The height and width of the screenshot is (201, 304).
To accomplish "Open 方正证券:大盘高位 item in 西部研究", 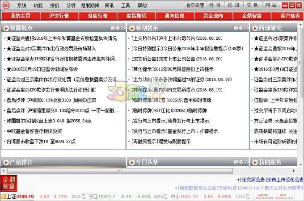I will point(275,121).
